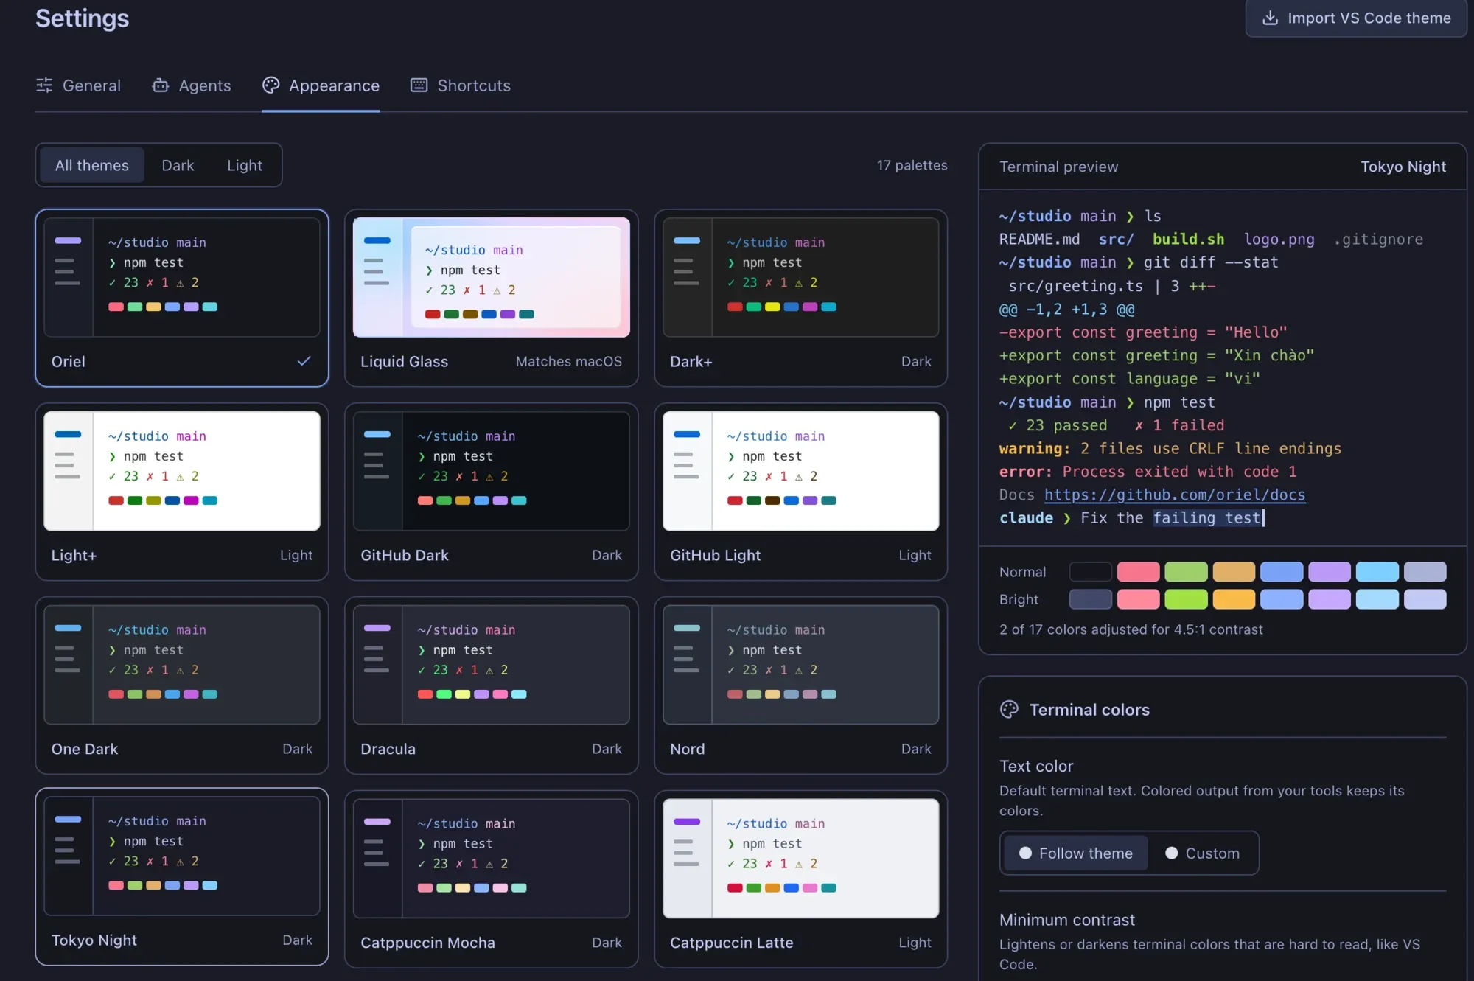This screenshot has height=981, width=1474.
Task: Open the General settings tab
Action: [78, 85]
